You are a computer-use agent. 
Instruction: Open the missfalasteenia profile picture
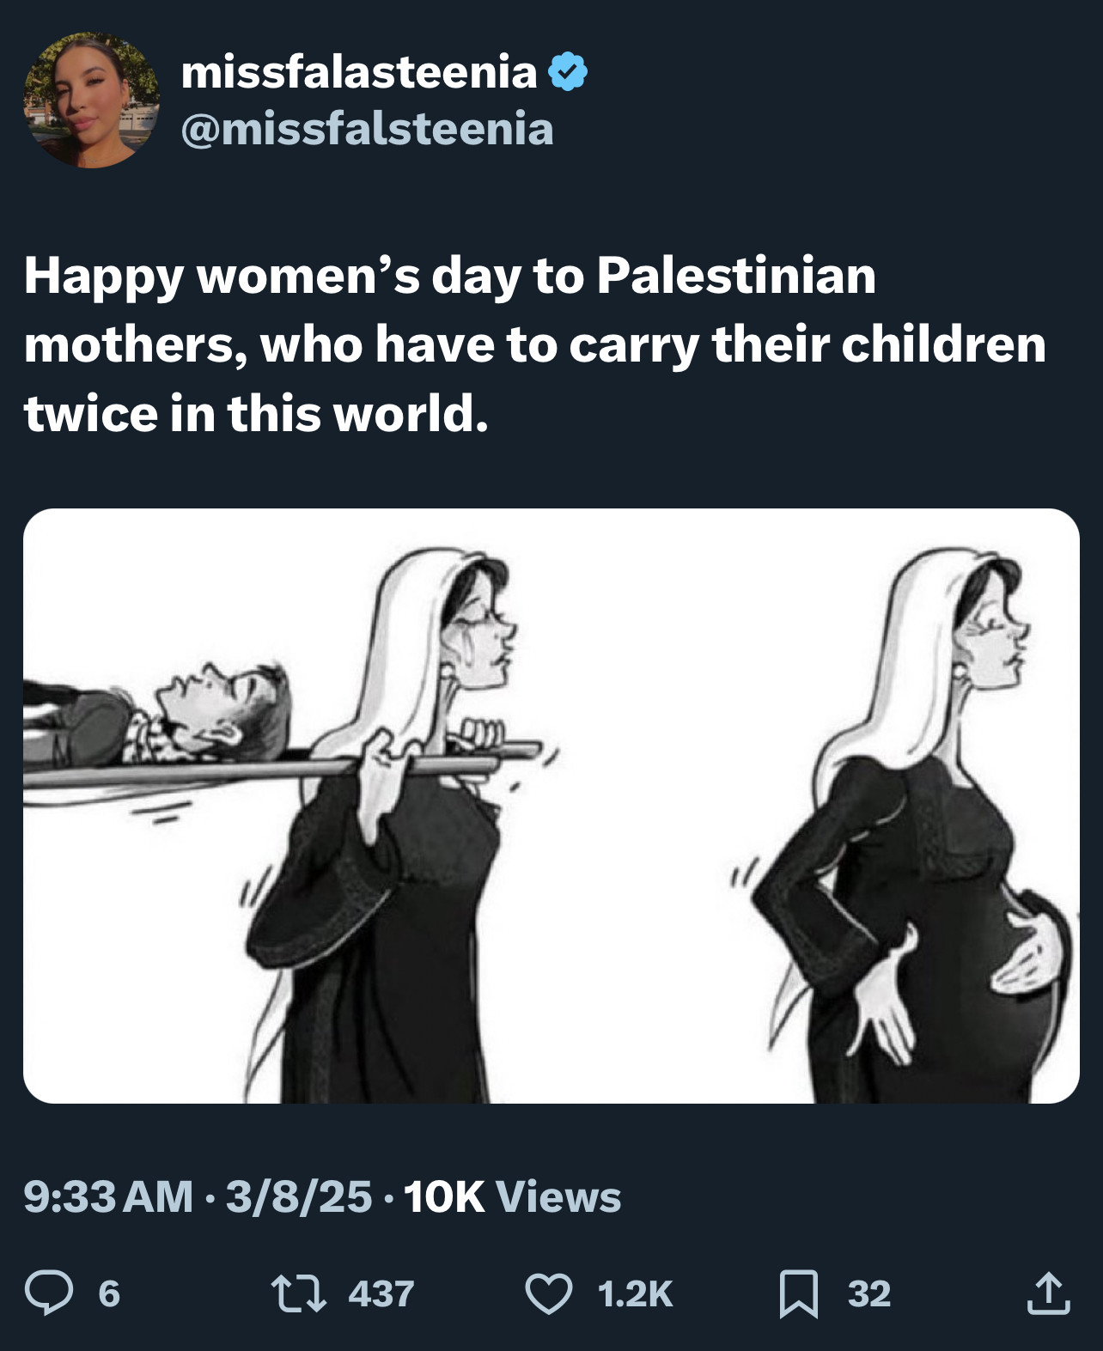[91, 100]
